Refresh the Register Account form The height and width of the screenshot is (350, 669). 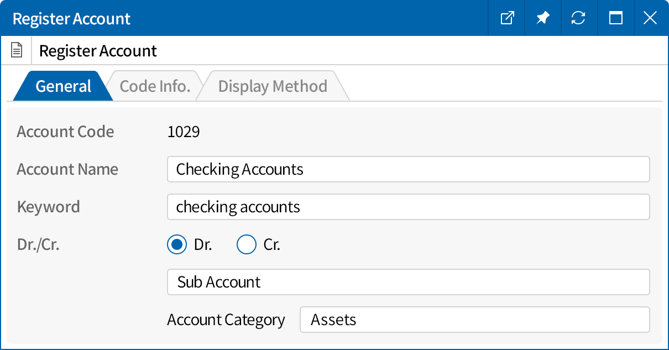(579, 18)
